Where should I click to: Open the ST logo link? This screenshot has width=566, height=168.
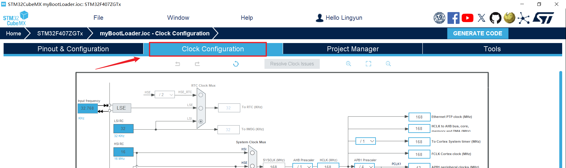tap(543, 18)
